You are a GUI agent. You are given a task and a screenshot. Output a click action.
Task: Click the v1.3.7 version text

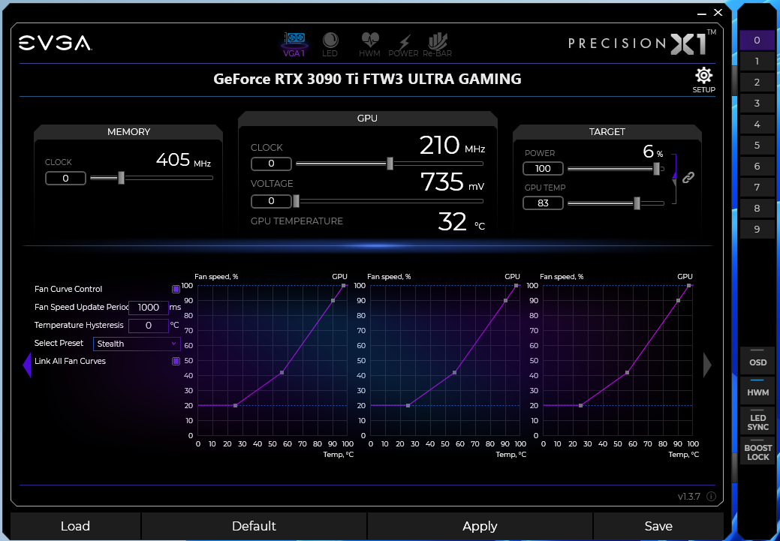click(689, 496)
